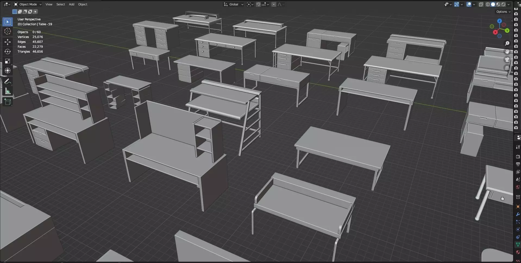521x263 pixels.
Task: Select the Move tool
Action: (8, 42)
